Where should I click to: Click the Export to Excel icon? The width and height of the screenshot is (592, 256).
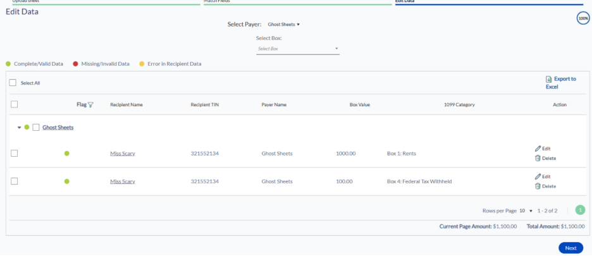[548, 80]
